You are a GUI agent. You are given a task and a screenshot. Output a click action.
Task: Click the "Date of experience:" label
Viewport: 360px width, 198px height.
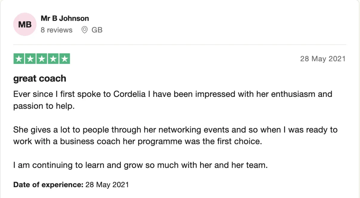48,184
